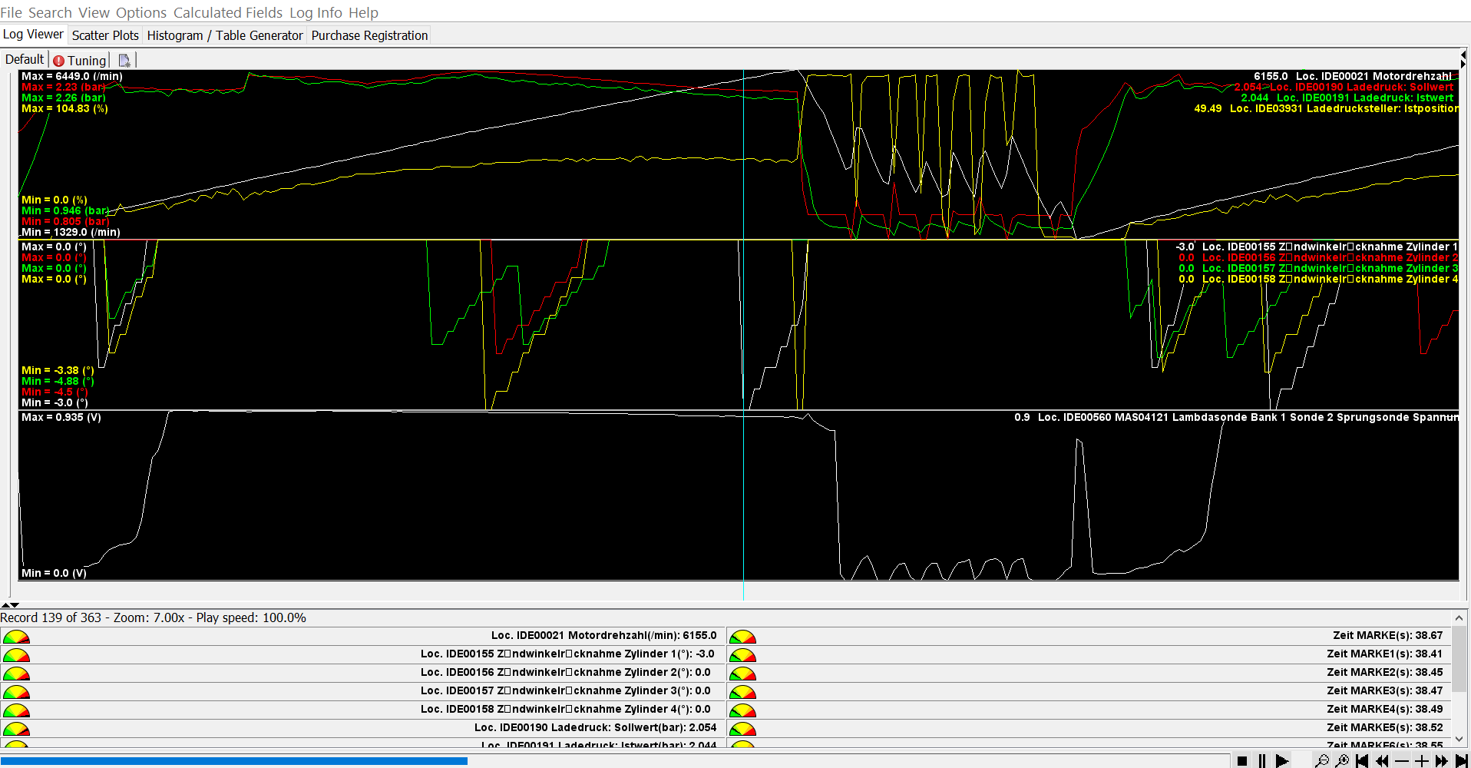Select the Default graph tab
The image size is (1471, 768).
tap(25, 59)
